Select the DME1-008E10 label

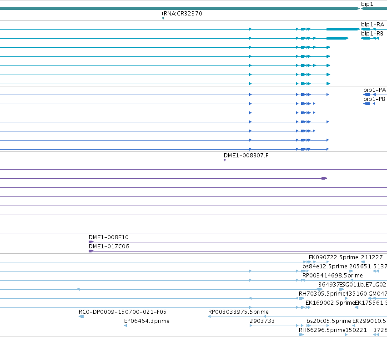(x=109, y=237)
